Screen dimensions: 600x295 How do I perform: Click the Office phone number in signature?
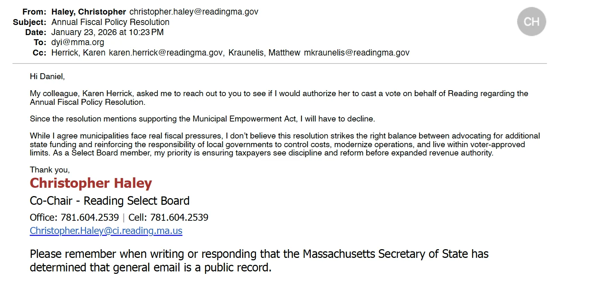(x=89, y=218)
